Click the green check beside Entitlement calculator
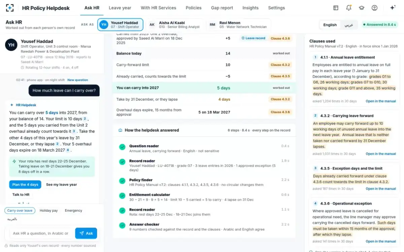This screenshot has width=404, height=252. pyautogui.click(x=122, y=196)
